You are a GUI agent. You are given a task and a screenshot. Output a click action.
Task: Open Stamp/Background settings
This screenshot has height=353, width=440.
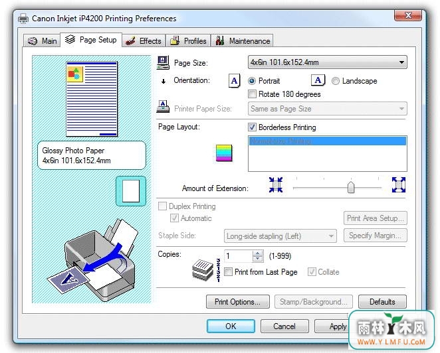pos(314,302)
